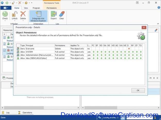Switch to the Permissions ribbon tab
161x120 pixels.
[52, 8]
